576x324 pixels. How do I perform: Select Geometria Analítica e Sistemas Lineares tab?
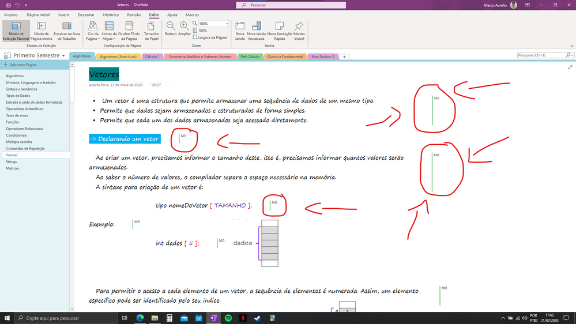(x=200, y=56)
